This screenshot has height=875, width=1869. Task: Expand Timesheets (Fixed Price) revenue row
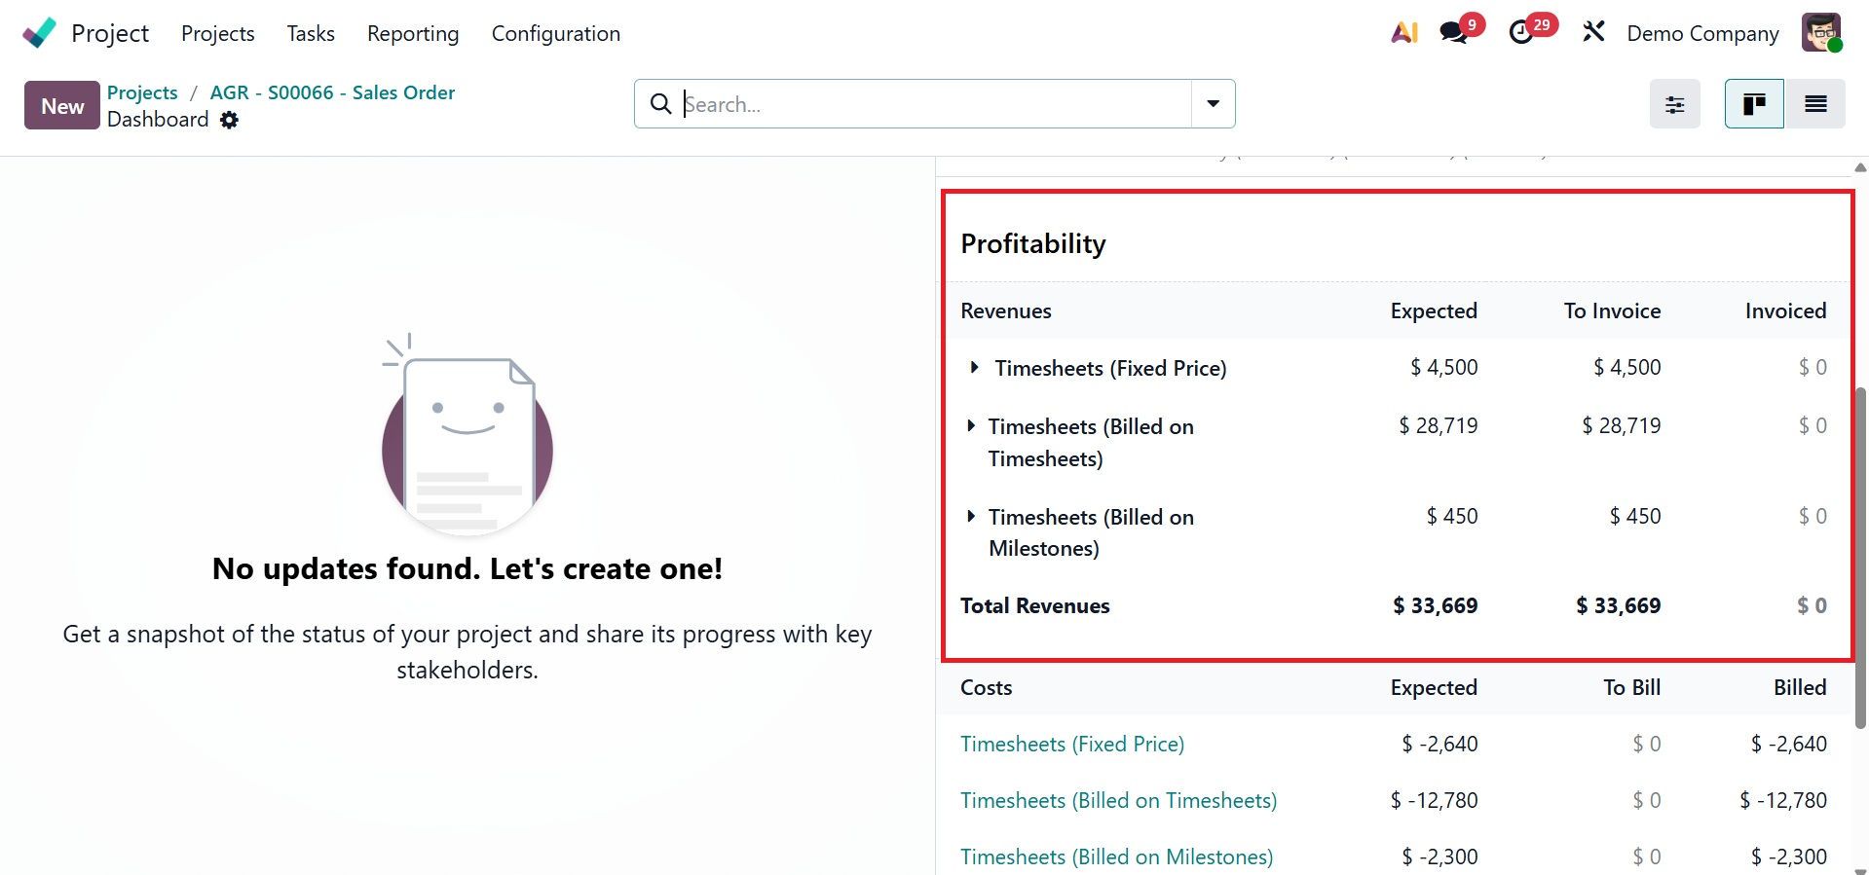click(974, 368)
